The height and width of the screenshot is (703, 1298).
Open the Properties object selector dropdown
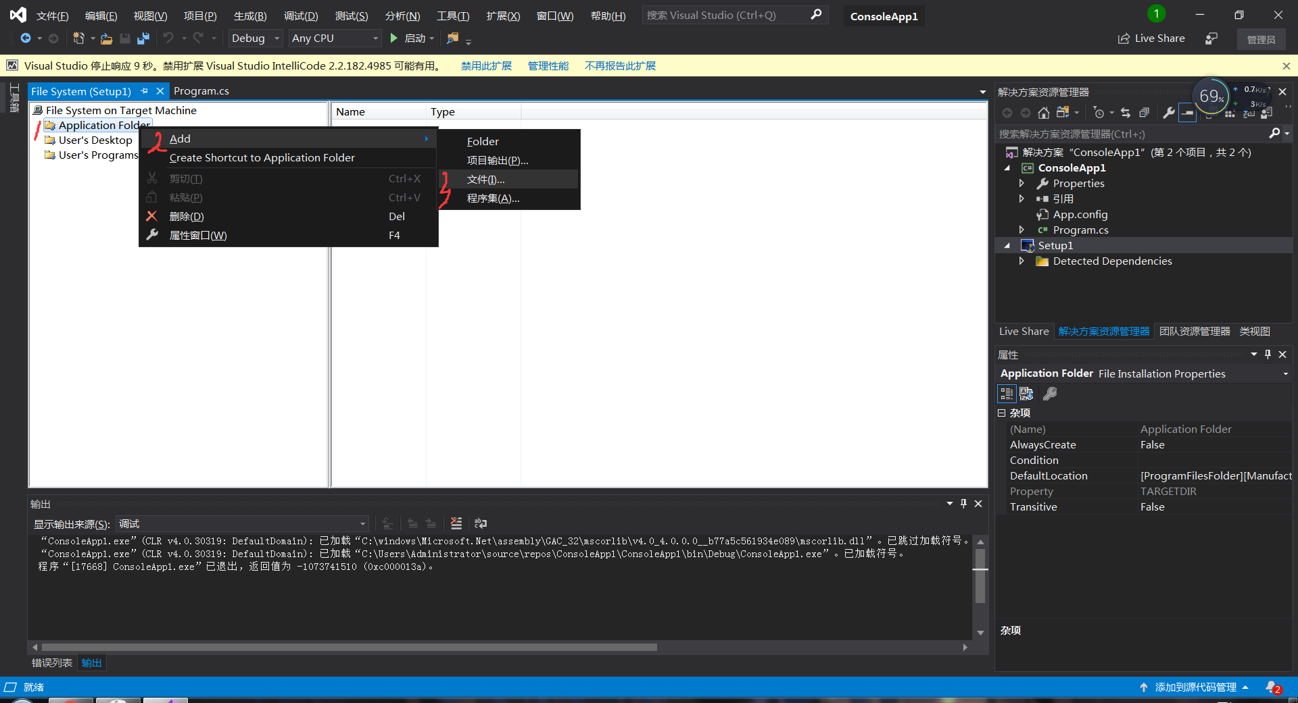pos(1285,373)
